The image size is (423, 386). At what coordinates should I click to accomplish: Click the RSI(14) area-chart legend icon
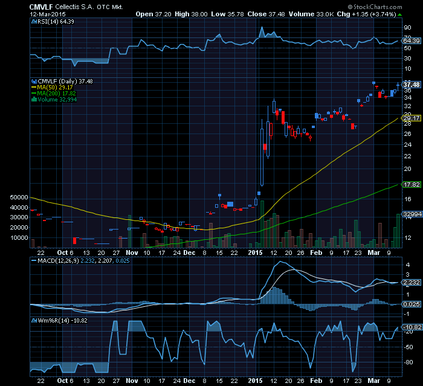tap(34, 22)
